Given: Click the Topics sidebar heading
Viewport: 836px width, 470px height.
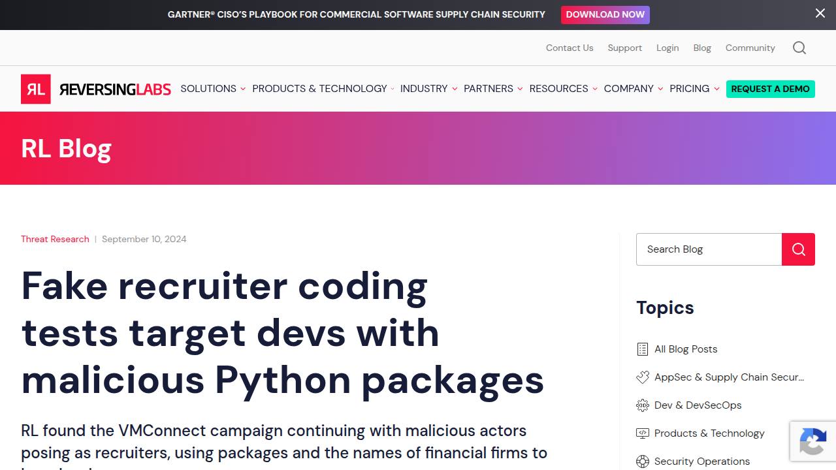Looking at the screenshot, I should pyautogui.click(x=665, y=307).
